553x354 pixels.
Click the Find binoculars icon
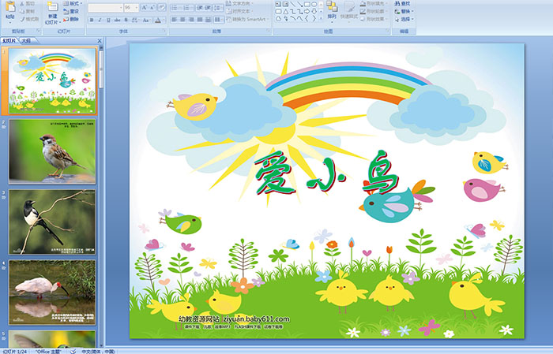pos(397,3)
